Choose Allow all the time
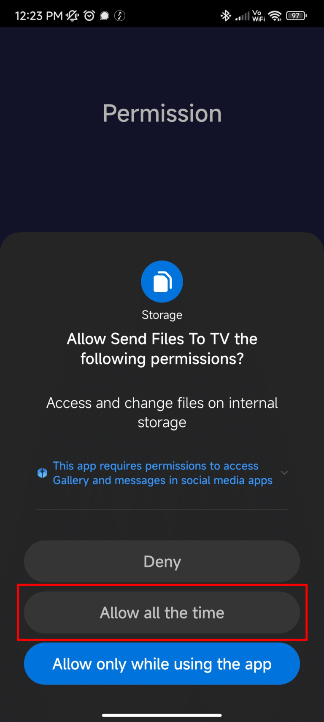This screenshot has width=324, height=722. (x=162, y=612)
